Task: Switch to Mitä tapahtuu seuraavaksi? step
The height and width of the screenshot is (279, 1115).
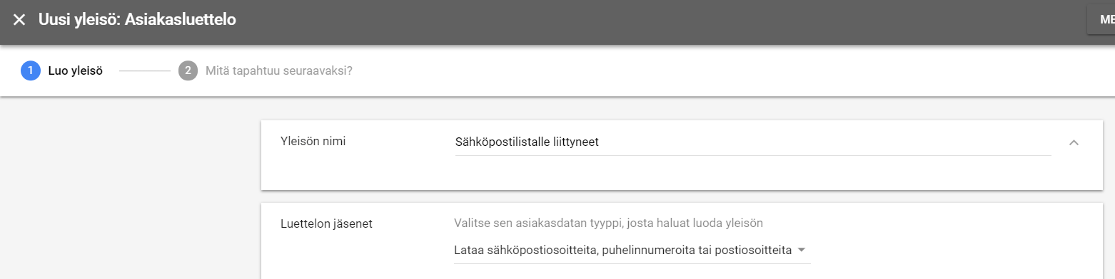Action: (x=279, y=71)
